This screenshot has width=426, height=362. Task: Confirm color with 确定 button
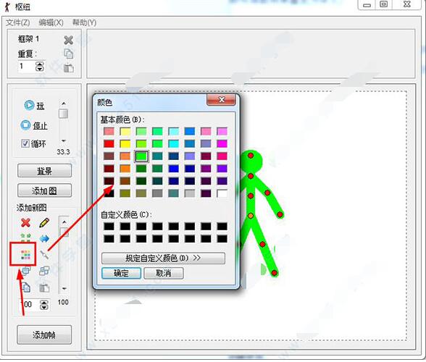pos(121,273)
